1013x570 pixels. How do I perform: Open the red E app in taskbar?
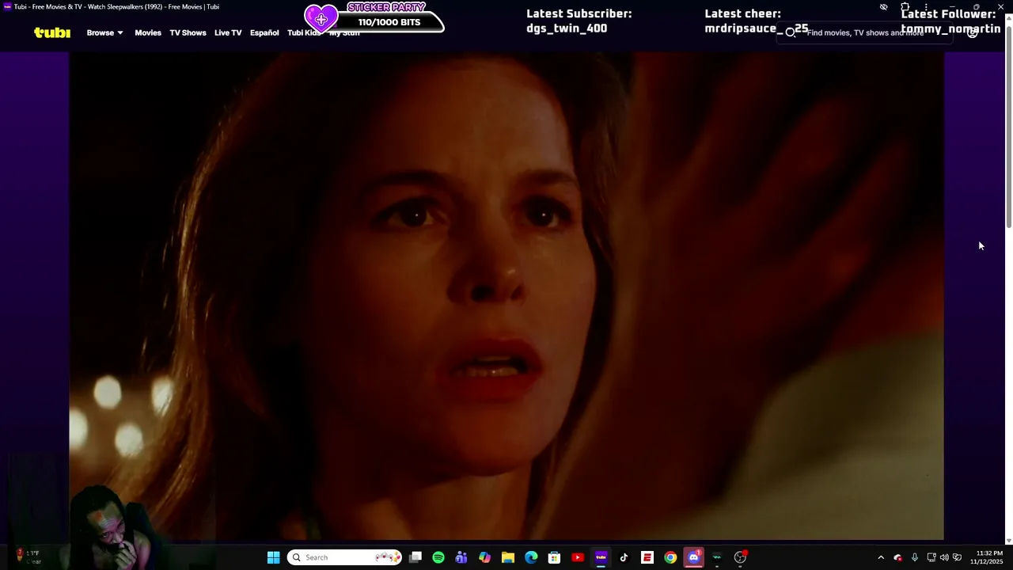(647, 557)
